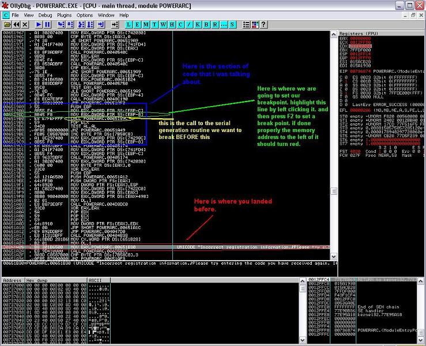Viewport: 426px width, 346px height.
Task: Pause execution with the pause icon
Action: (x=47, y=25)
